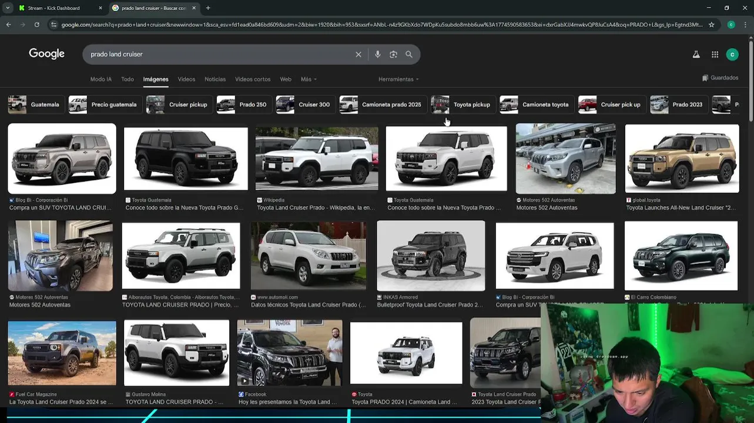Open Datos técnicos Toyota Land Cruiser link

tap(309, 305)
